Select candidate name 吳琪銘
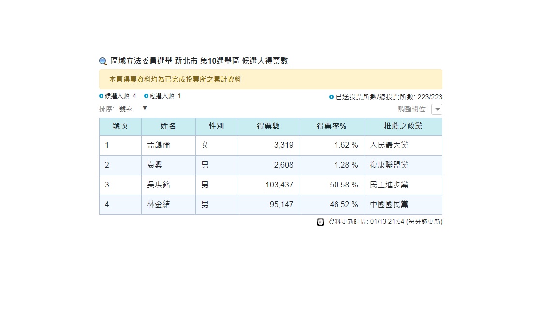Screen dimensions: 557x313 (x=159, y=185)
